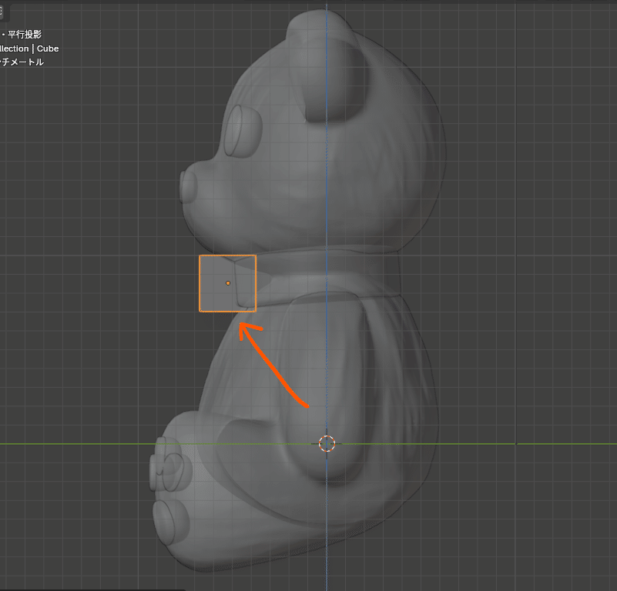Click the チメートル unit overlay text
The image size is (617, 591).
(x=22, y=62)
